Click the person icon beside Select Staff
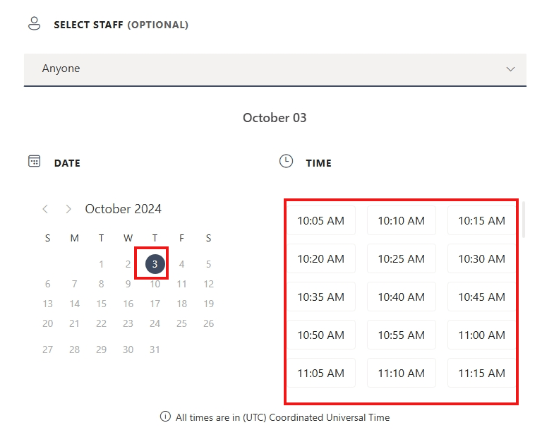The height and width of the screenshot is (430, 554). (35, 23)
